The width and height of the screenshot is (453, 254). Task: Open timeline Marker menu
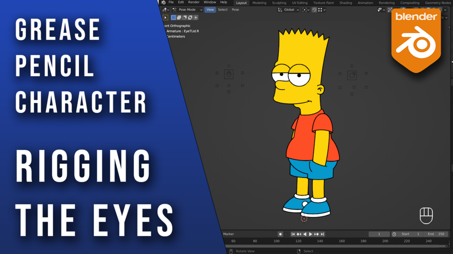pos(229,234)
